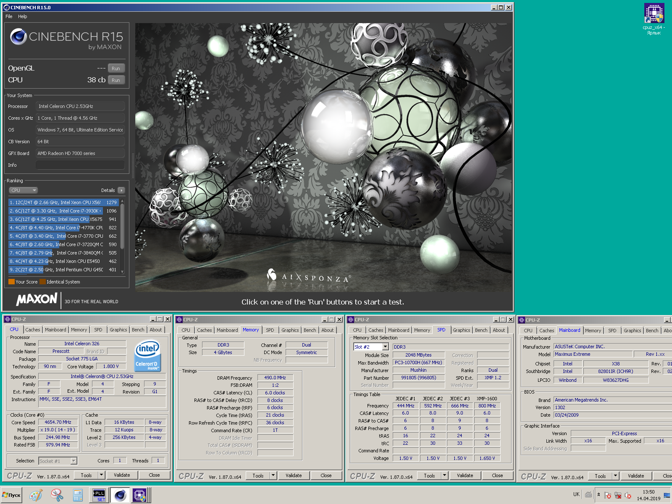This screenshot has width=672, height=504.
Task: Click the on-screen keyboard tray icon
Action: click(x=588, y=495)
